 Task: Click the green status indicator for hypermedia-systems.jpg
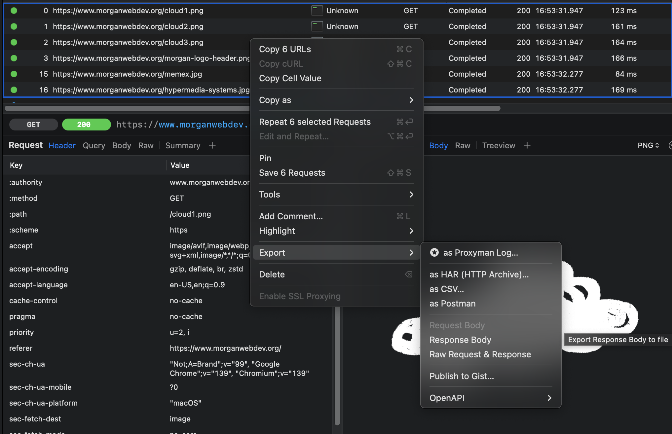(14, 90)
